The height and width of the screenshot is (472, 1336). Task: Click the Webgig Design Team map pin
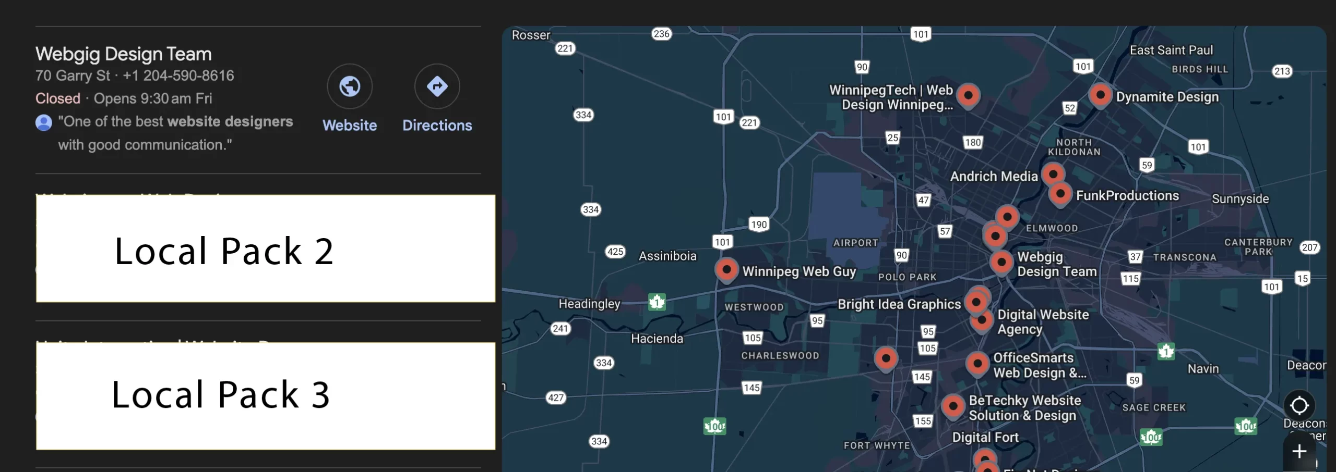[1001, 263]
